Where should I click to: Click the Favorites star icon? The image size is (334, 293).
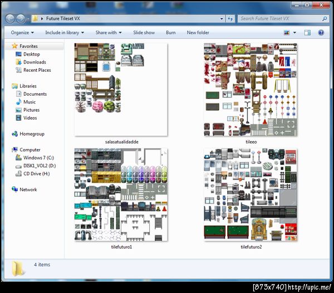14,46
